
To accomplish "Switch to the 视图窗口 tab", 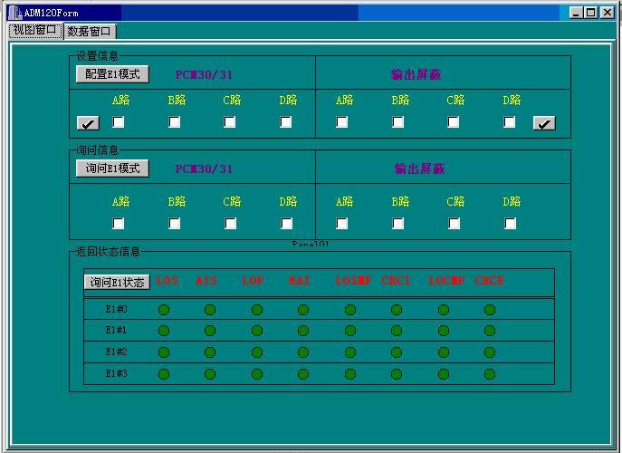I will click(x=35, y=30).
